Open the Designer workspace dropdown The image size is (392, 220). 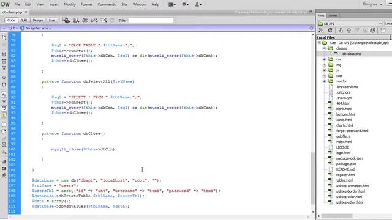tap(372, 4)
